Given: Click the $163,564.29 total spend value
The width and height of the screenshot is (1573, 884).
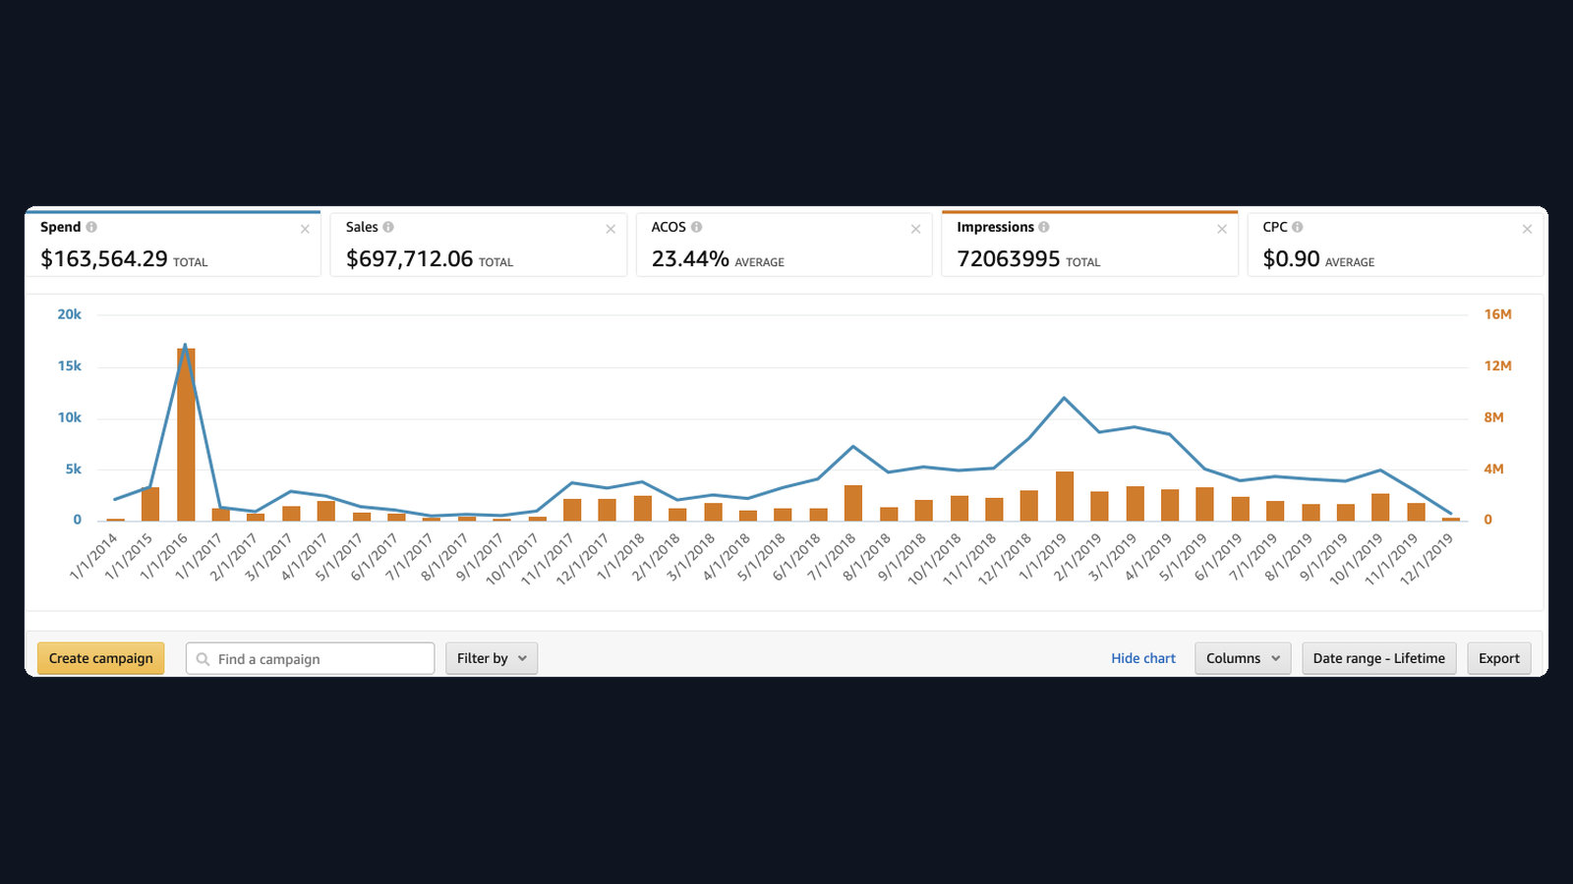Looking at the screenshot, I should coord(104,259).
